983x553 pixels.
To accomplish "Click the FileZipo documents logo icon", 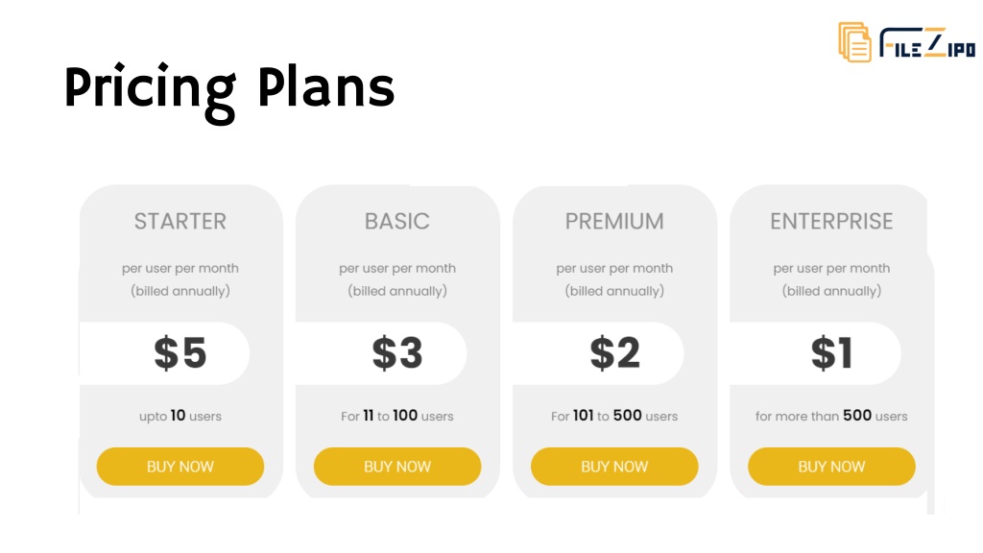I will (855, 42).
